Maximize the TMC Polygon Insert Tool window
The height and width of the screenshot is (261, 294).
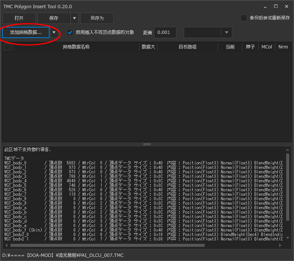tap(276, 7)
